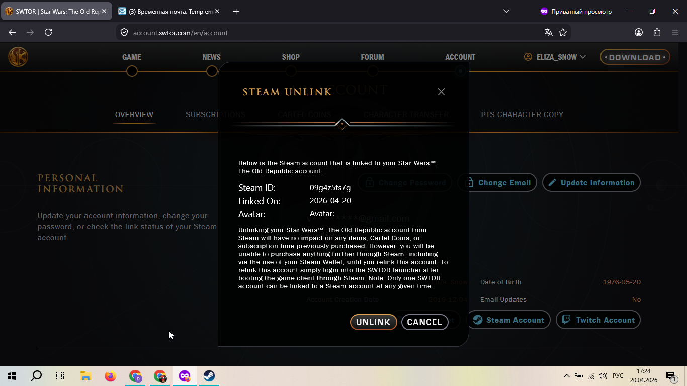This screenshot has width=687, height=386.
Task: Open the Windows notification center
Action: click(670, 376)
